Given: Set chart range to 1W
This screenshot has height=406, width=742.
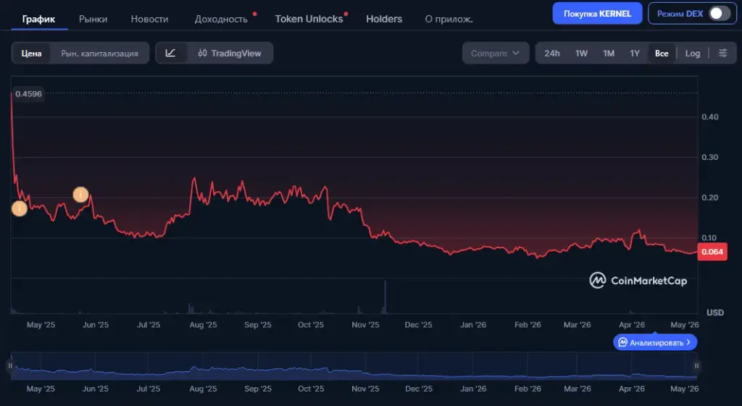Looking at the screenshot, I should pos(581,53).
